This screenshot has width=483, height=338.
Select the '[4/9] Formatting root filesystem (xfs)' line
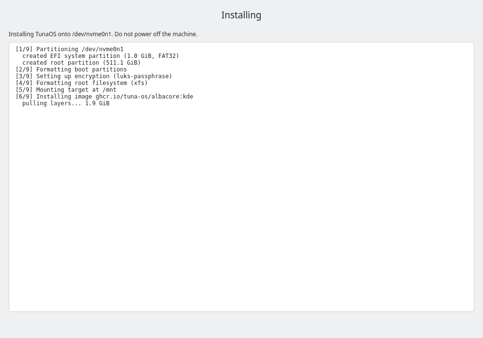click(82, 83)
